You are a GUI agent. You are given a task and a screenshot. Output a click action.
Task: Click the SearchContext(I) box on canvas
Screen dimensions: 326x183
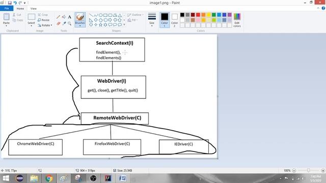point(112,50)
